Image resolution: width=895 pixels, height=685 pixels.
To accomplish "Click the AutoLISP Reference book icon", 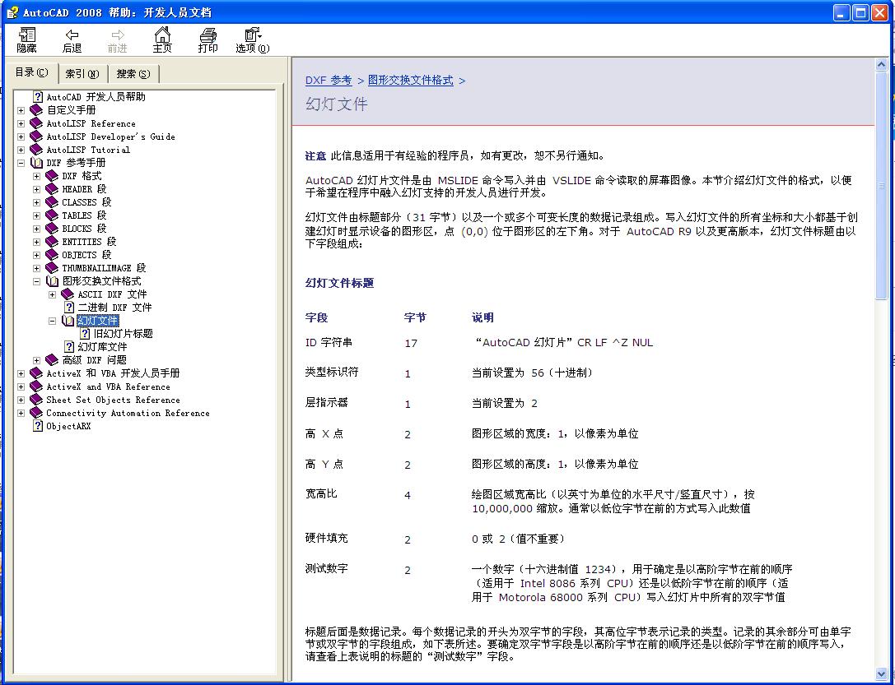I will 36,123.
